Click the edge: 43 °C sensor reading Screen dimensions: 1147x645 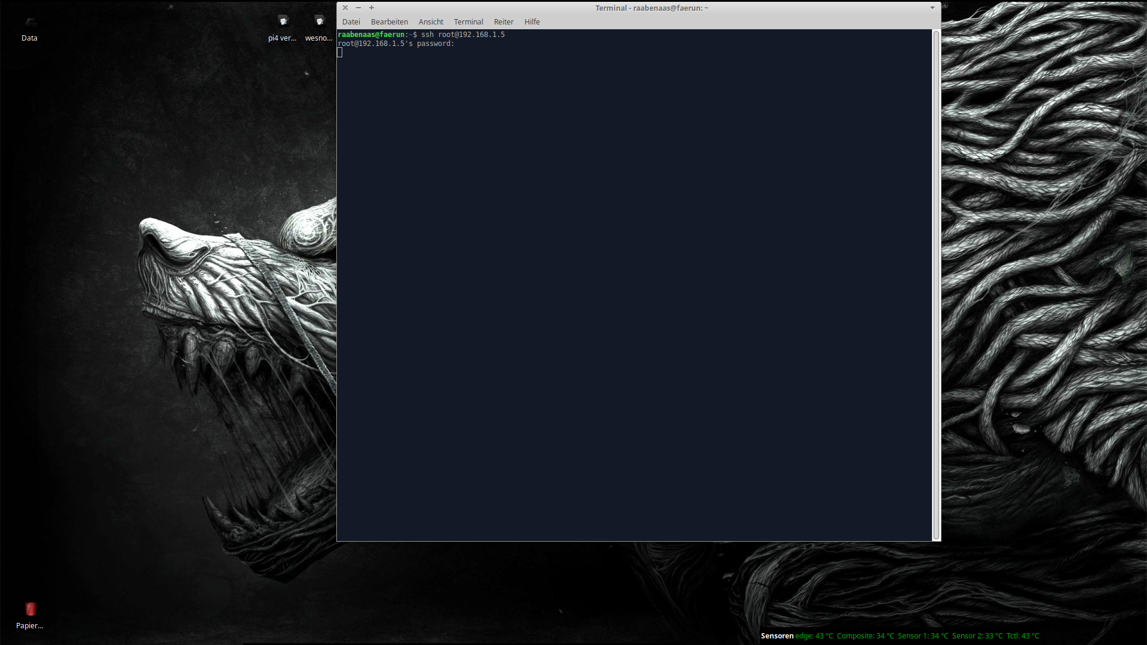[x=814, y=636]
